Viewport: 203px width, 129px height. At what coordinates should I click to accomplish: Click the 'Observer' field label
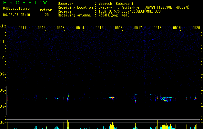tap(66, 4)
